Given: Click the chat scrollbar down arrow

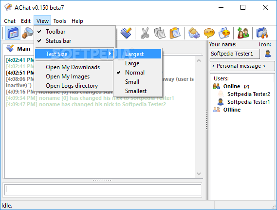Looking at the screenshot, I should click(199, 174).
